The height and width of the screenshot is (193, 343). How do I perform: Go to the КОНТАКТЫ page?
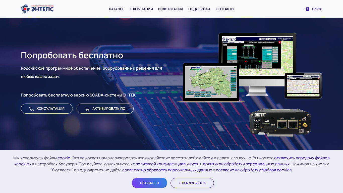coord(225,9)
